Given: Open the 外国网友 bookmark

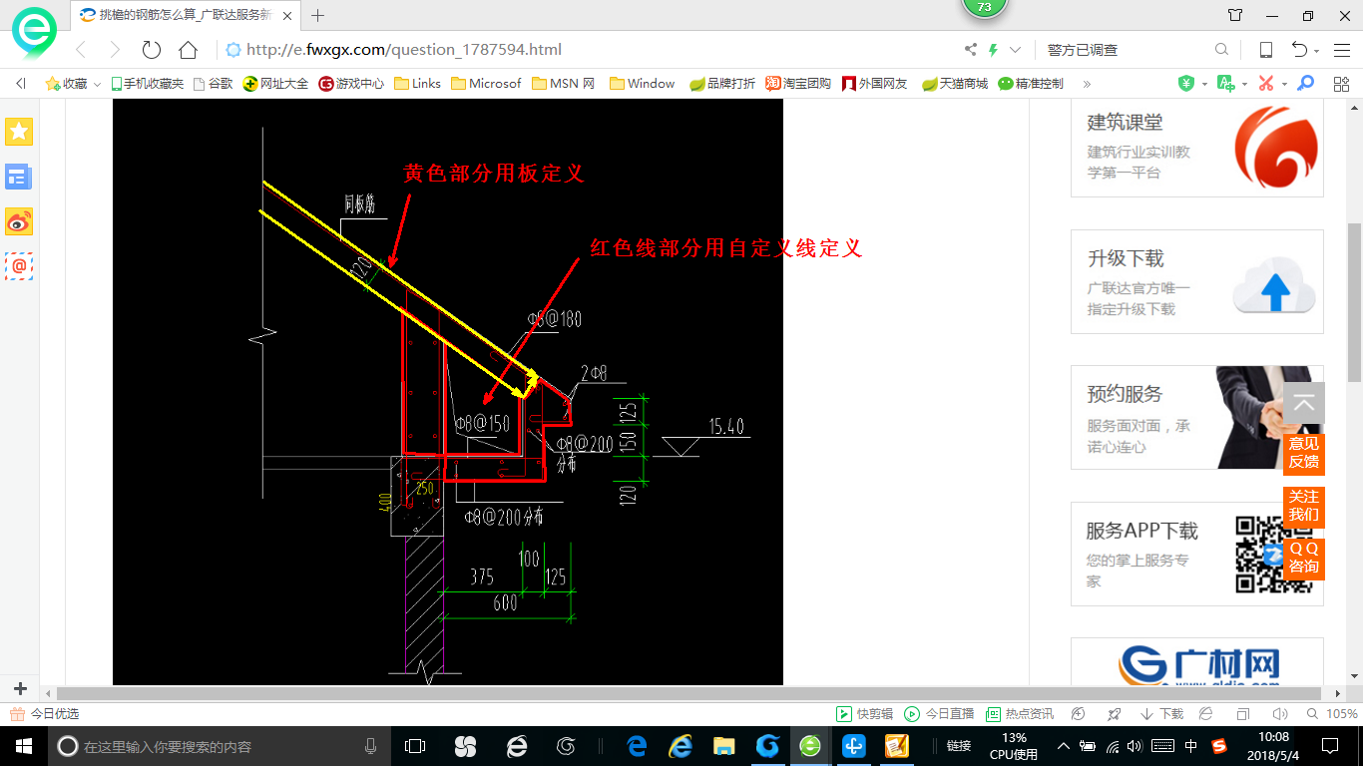Looking at the screenshot, I should [875, 84].
